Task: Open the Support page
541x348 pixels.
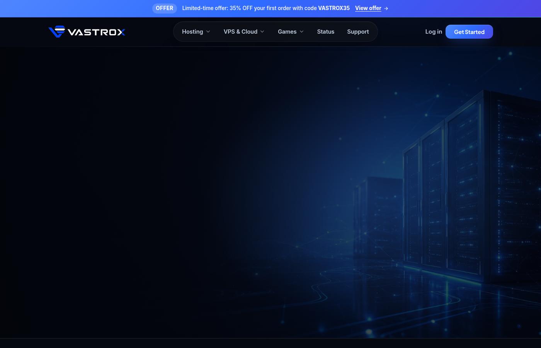Action: (x=358, y=32)
